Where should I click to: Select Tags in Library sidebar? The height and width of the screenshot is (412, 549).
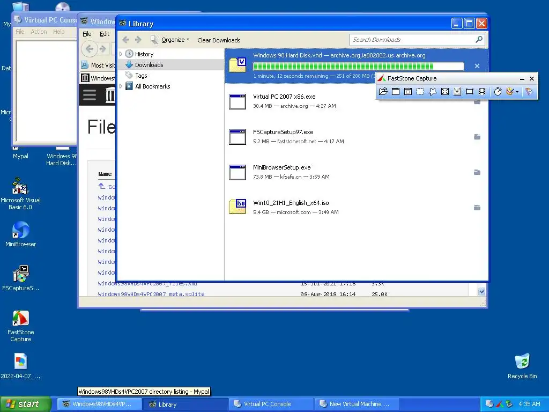point(141,76)
